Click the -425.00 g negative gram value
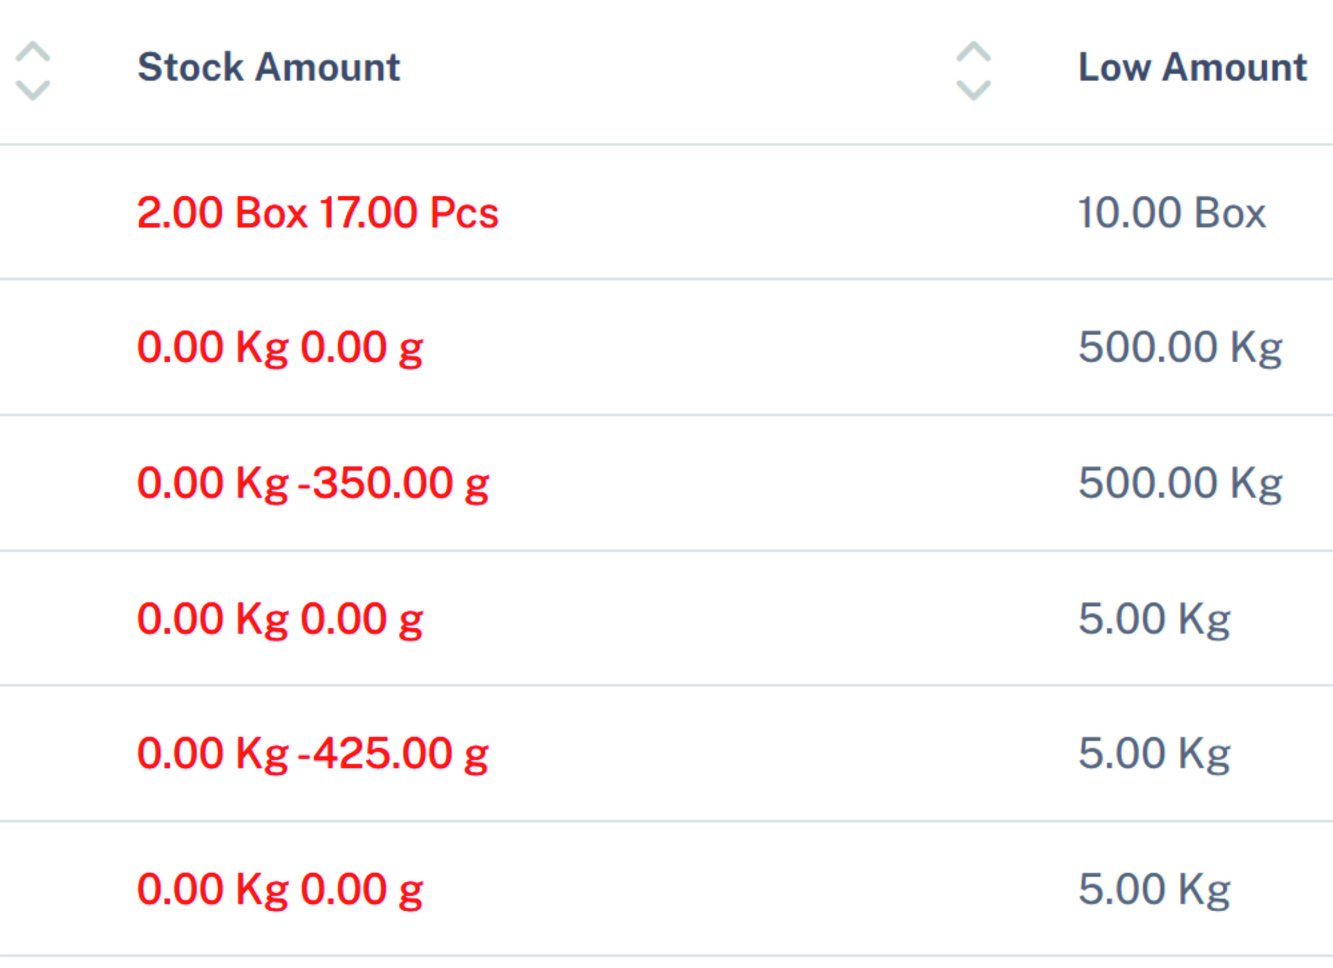The width and height of the screenshot is (1333, 968). [393, 754]
